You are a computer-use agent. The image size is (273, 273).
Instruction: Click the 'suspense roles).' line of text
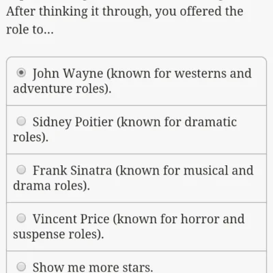pos(59,234)
